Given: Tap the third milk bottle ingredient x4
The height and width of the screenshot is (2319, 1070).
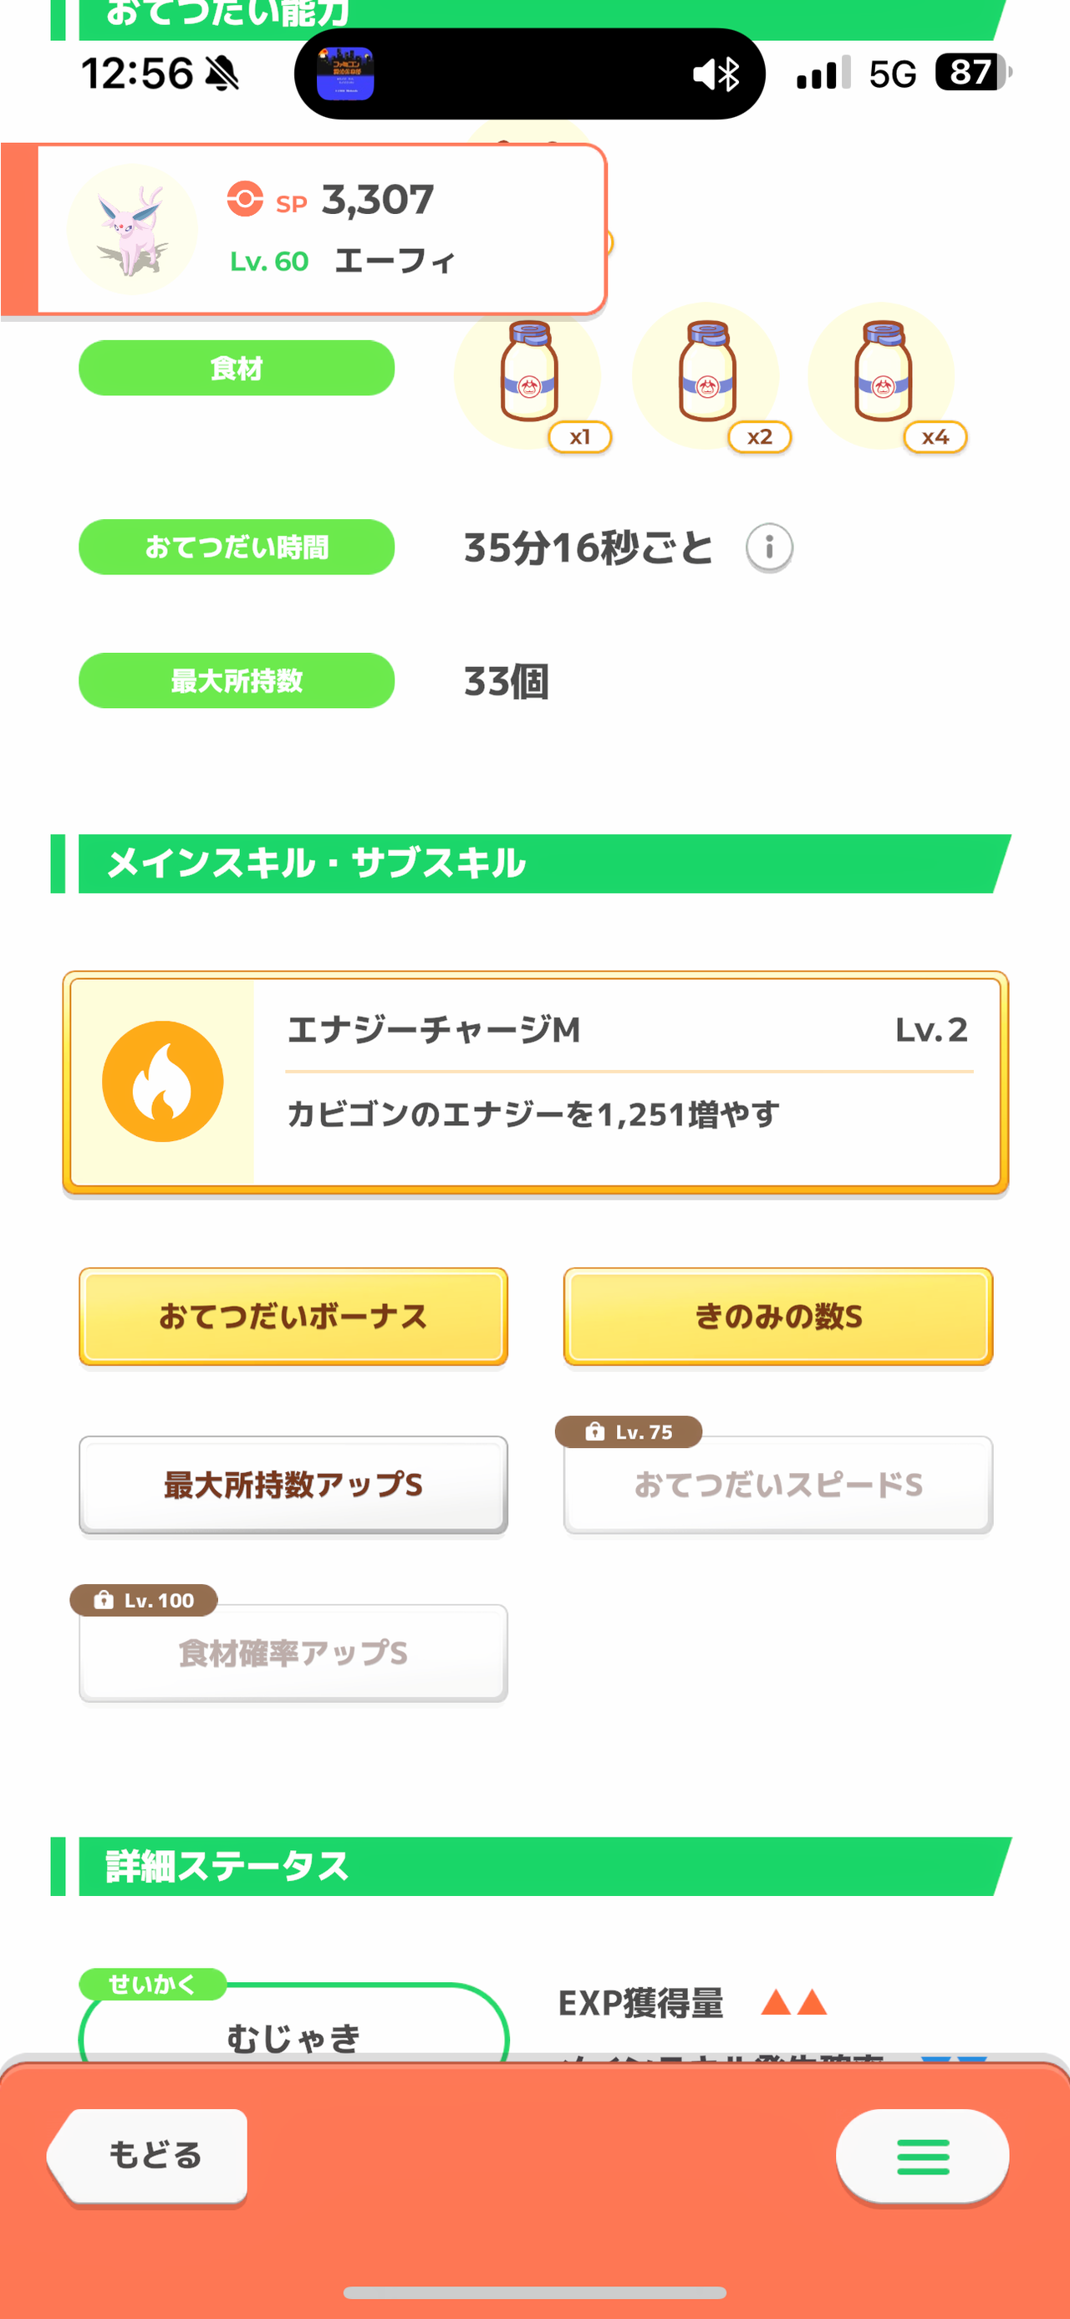Looking at the screenshot, I should 882,375.
